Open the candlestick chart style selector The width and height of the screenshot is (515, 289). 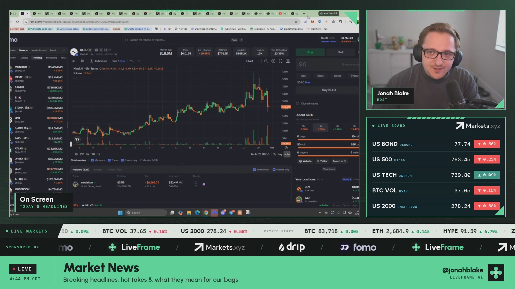click(x=83, y=61)
